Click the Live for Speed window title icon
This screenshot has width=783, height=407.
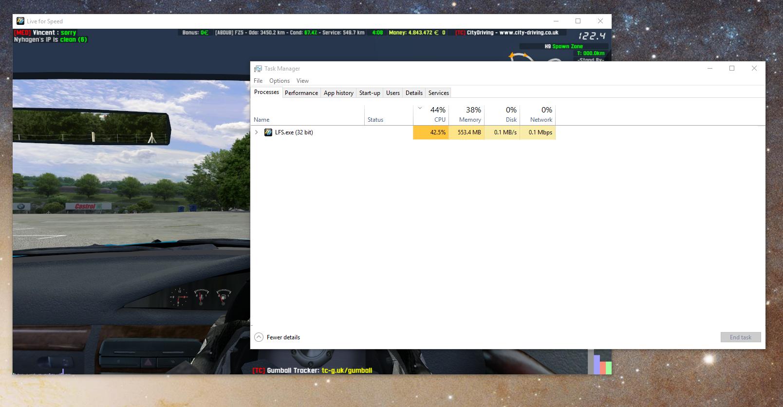(x=20, y=21)
